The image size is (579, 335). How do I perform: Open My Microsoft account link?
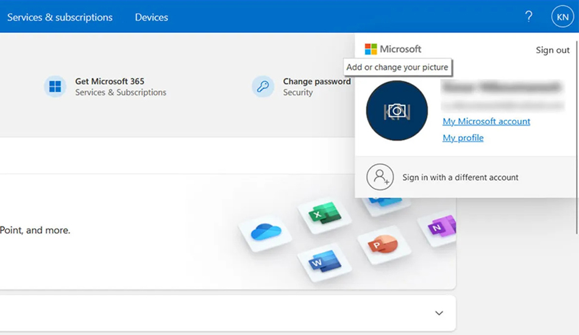pos(486,121)
